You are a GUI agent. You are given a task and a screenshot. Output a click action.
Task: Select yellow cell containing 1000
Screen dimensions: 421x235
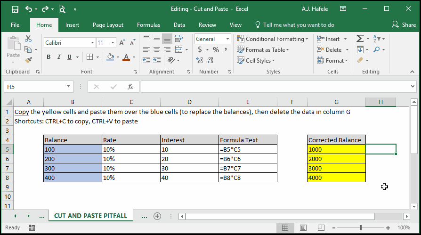336,149
